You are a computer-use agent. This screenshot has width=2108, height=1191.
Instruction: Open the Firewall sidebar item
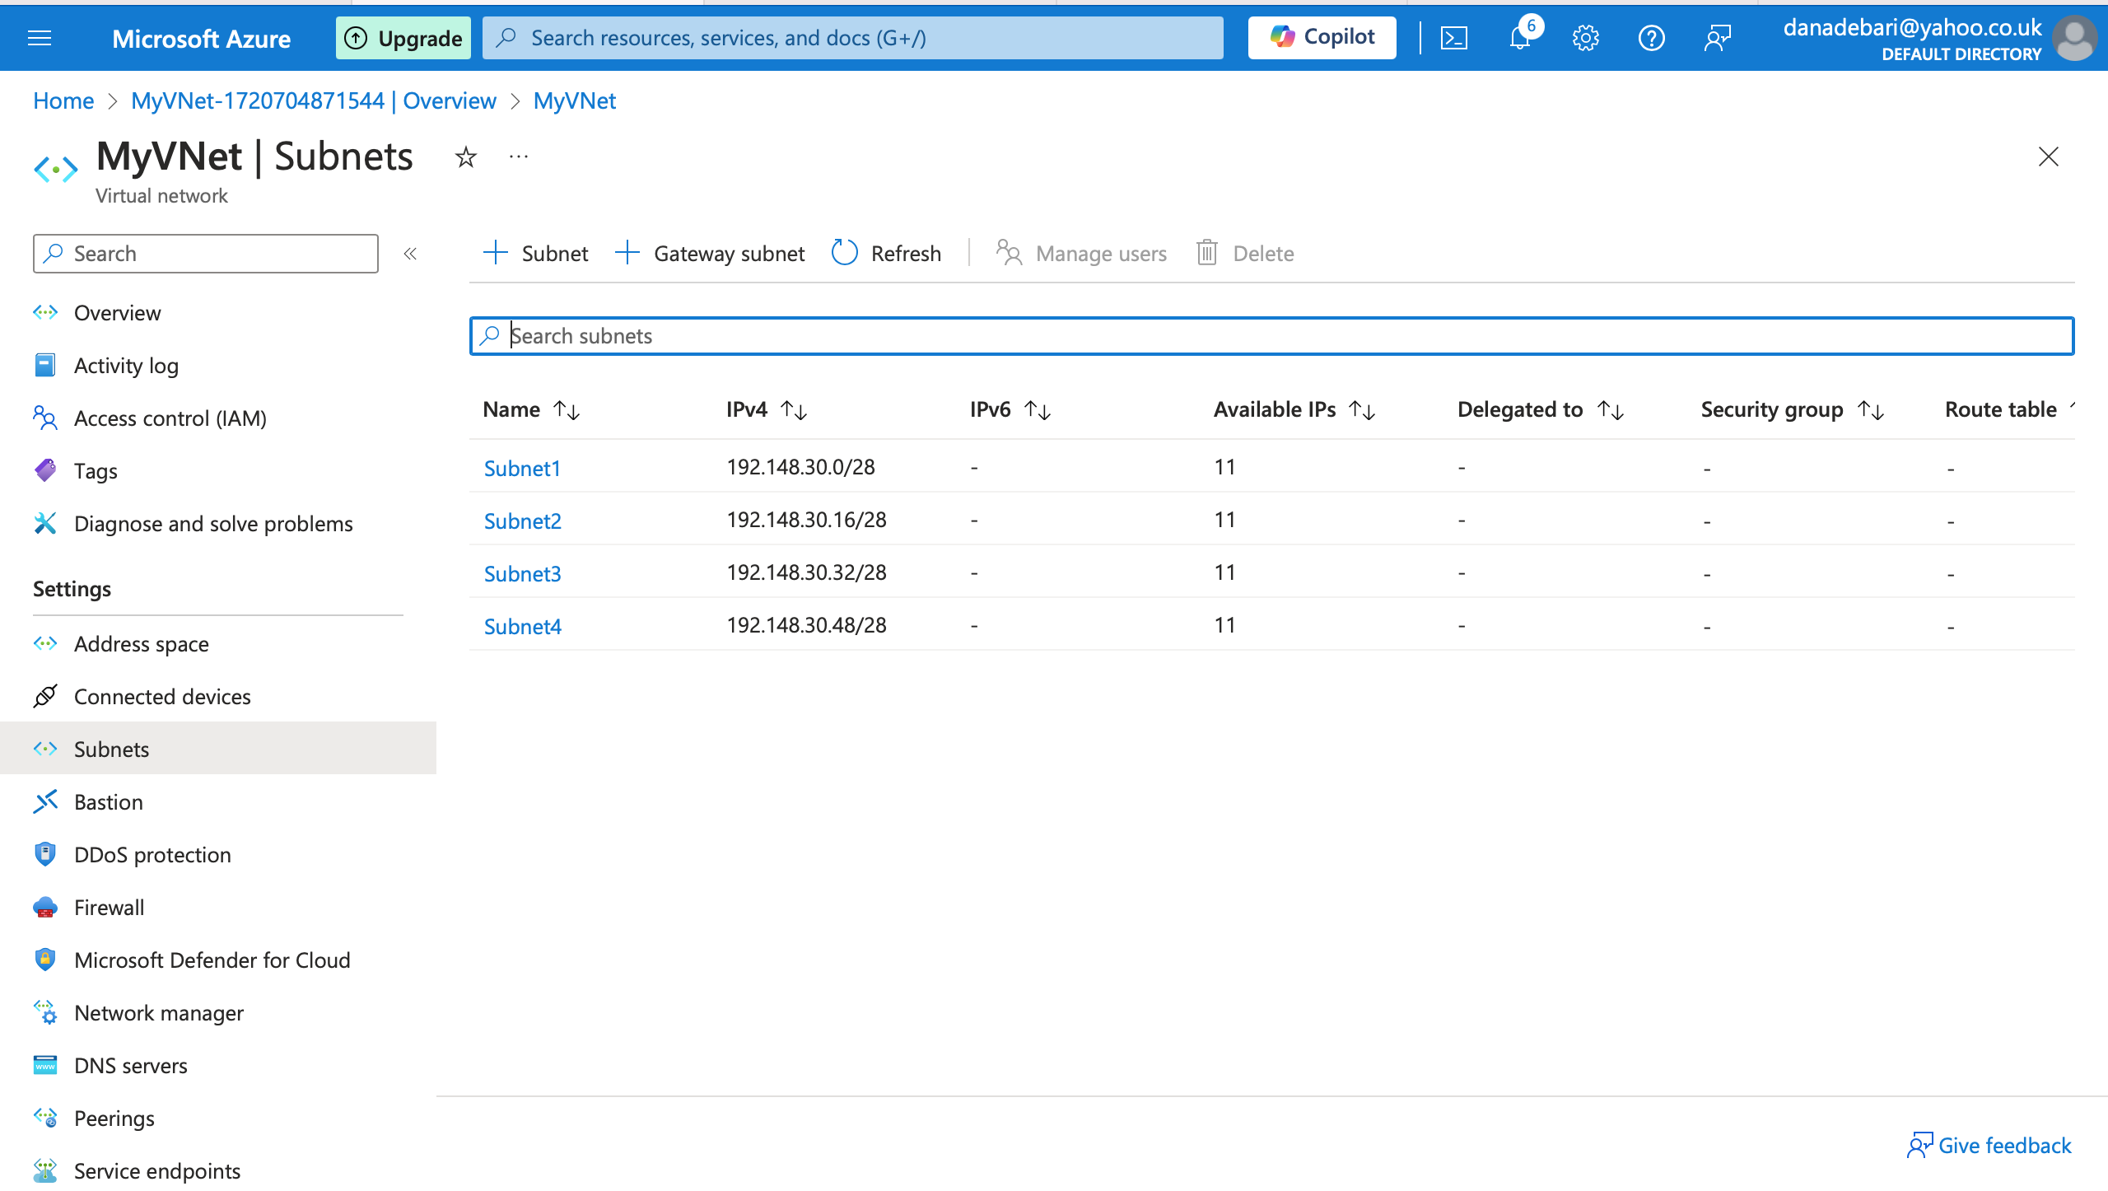[x=109, y=908]
